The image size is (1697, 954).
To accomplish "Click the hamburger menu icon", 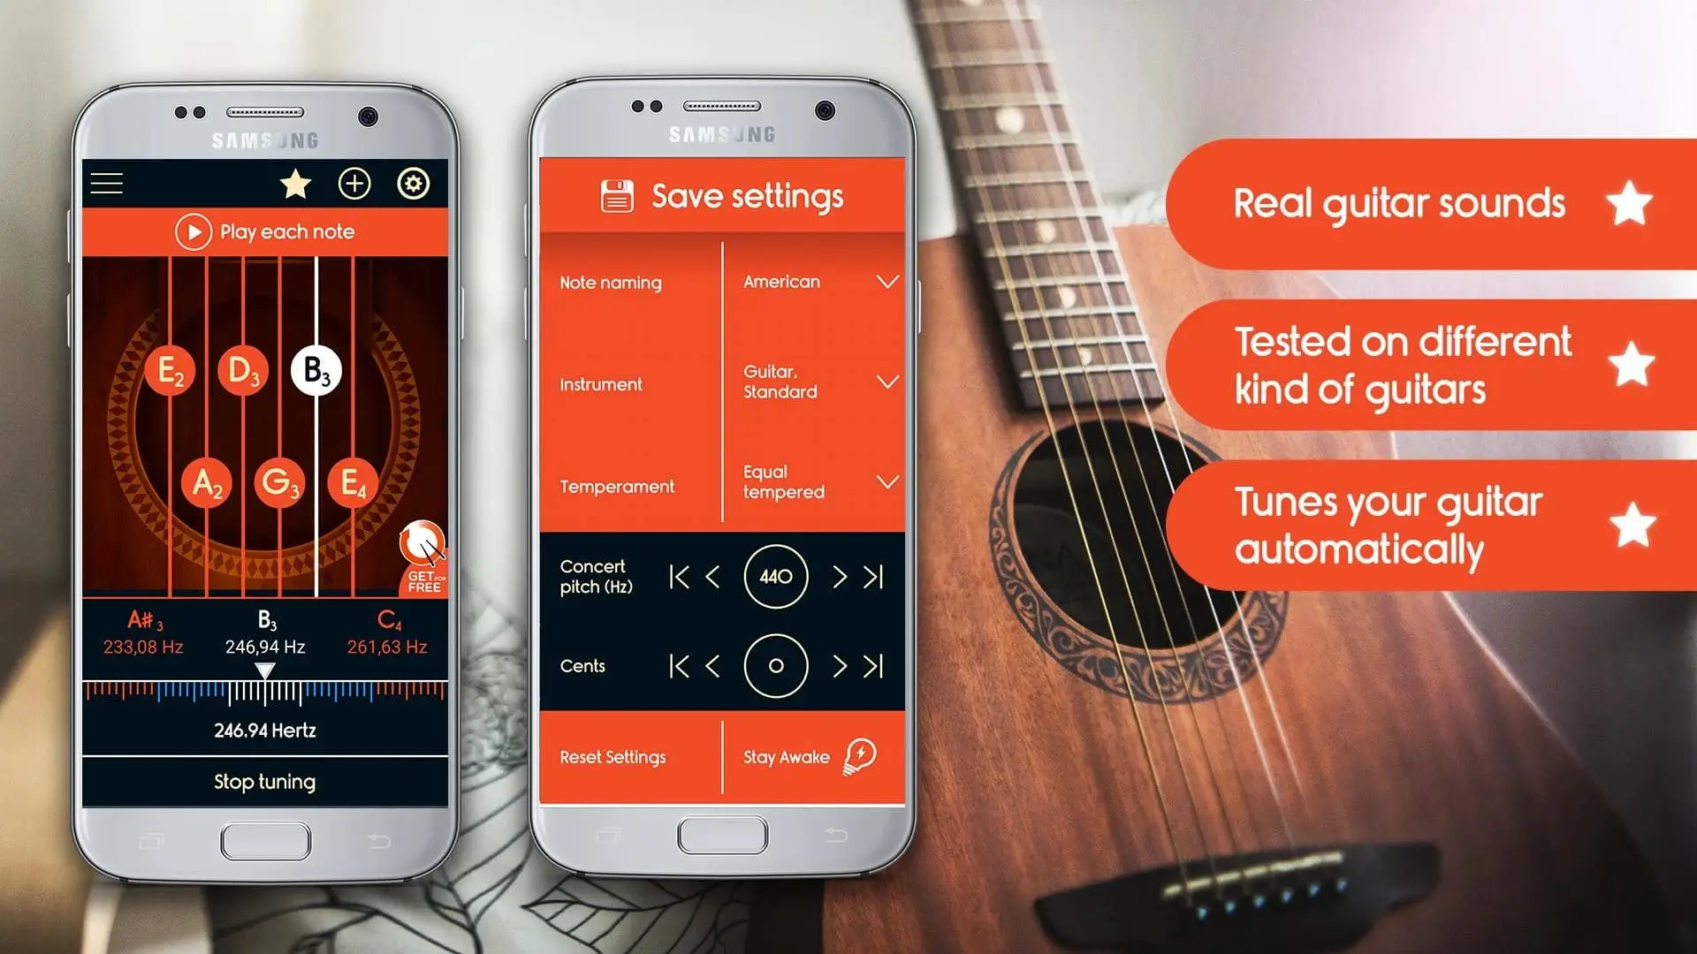I will 107,183.
